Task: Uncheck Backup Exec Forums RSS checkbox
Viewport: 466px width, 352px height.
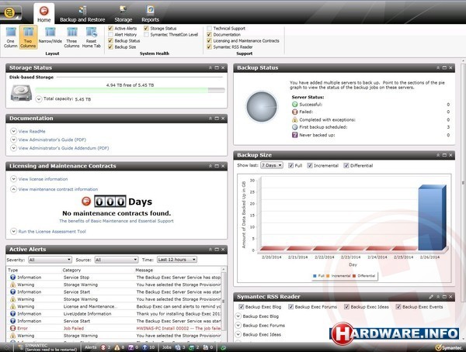Action: coord(291,306)
